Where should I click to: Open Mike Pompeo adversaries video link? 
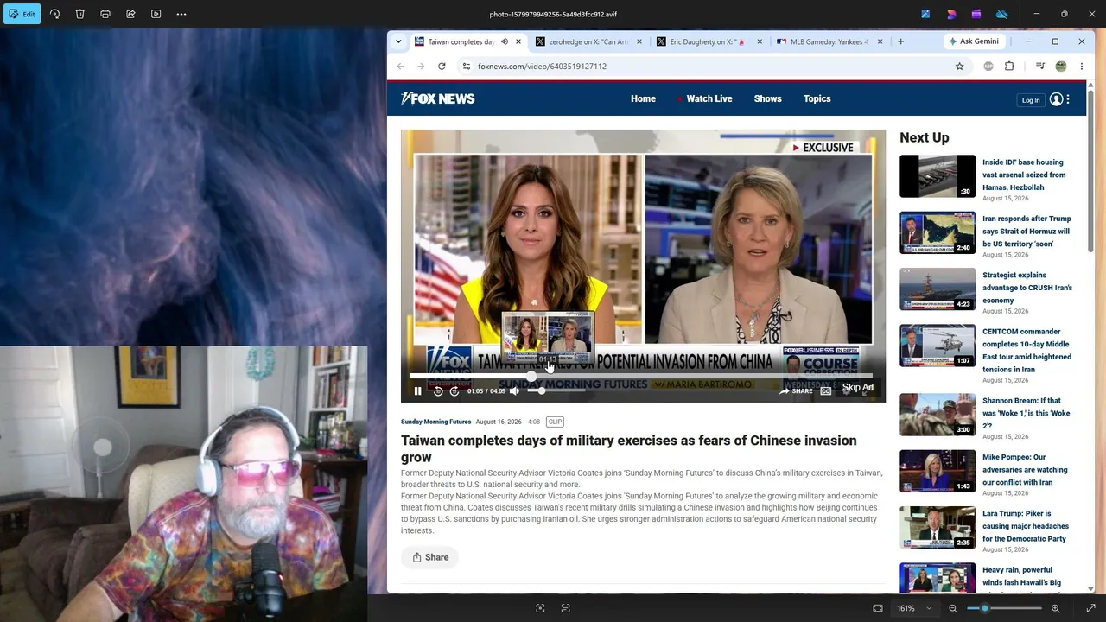coord(1025,470)
